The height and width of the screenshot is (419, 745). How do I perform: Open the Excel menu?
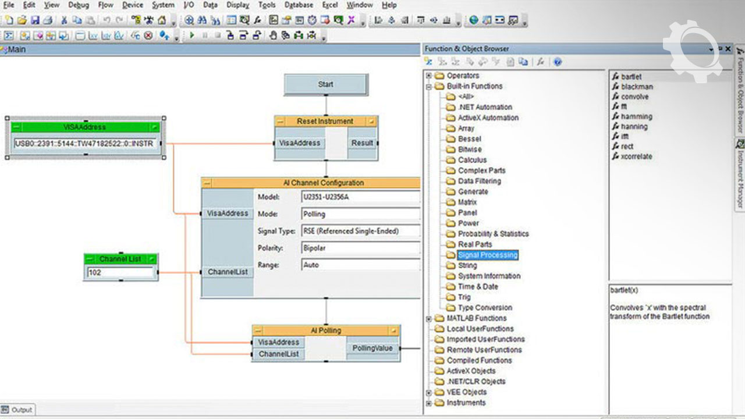point(329,5)
